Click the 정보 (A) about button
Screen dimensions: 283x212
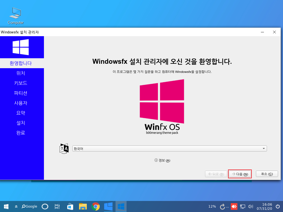162,160
